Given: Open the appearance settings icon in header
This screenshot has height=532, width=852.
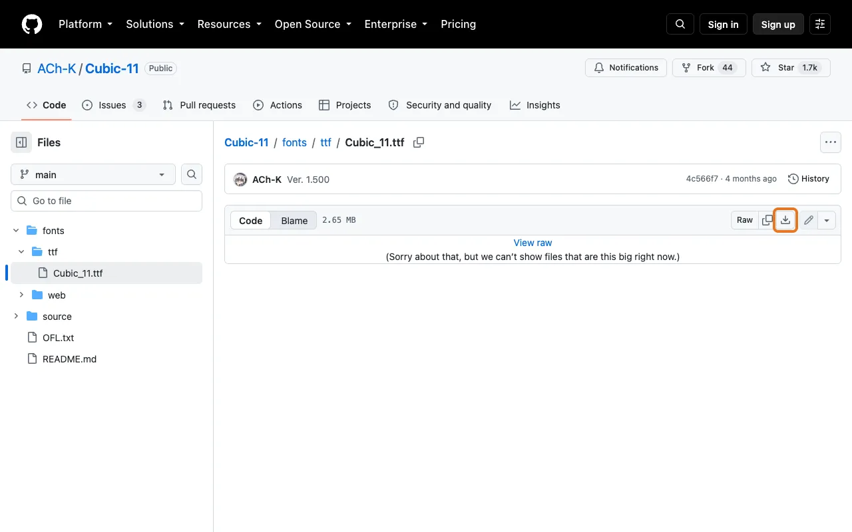Looking at the screenshot, I should [x=820, y=24].
